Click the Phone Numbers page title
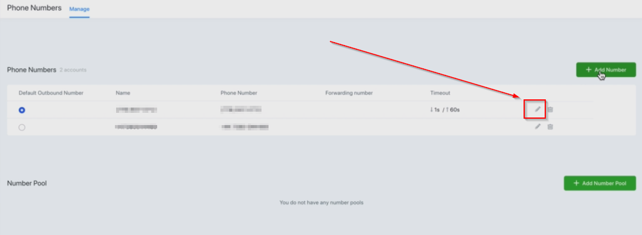 coord(34,8)
